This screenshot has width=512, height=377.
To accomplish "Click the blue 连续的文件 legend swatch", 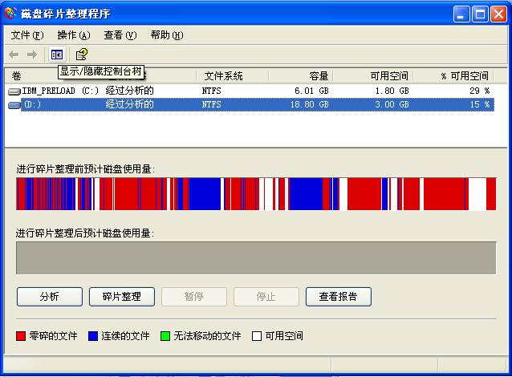I will [x=93, y=336].
